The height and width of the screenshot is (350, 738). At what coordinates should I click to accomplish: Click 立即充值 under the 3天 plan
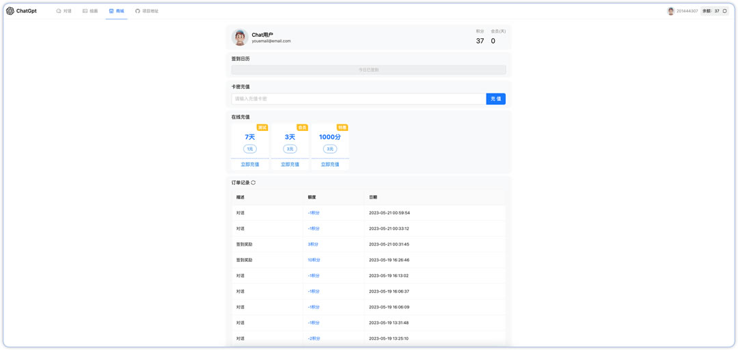290,164
